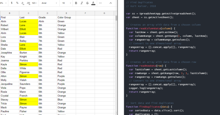The width and height of the screenshot is (220, 115).
Task: Select column F header
Action: click(85, 13)
